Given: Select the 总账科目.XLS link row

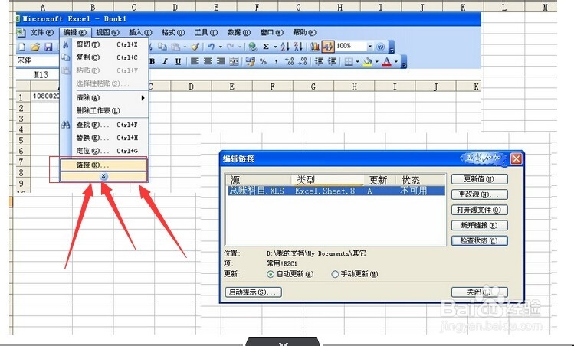Looking at the screenshot, I should (x=336, y=191).
